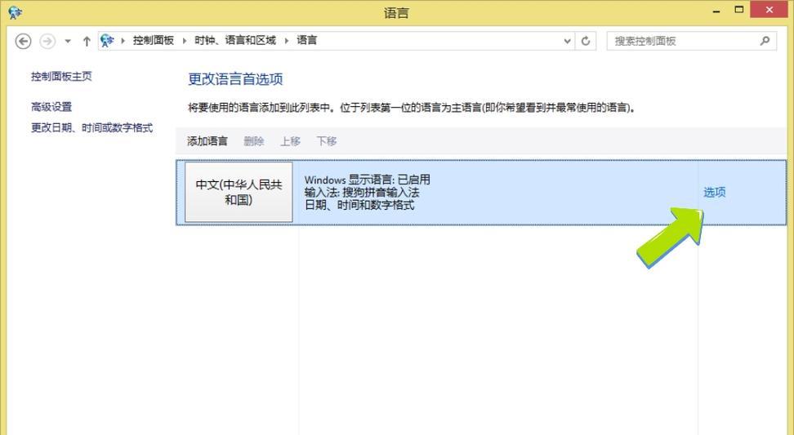Image resolution: width=794 pixels, height=435 pixels.
Task: Click 语言 breadcrumb segment
Action: pyautogui.click(x=307, y=41)
